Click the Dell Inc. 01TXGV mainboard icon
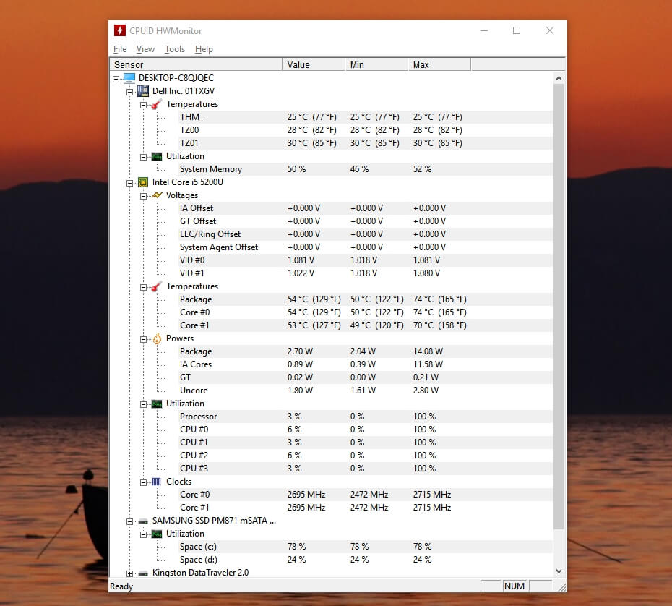The image size is (672, 606). [142, 91]
